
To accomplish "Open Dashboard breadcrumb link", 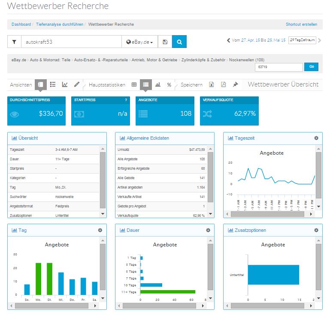I will coord(21,24).
